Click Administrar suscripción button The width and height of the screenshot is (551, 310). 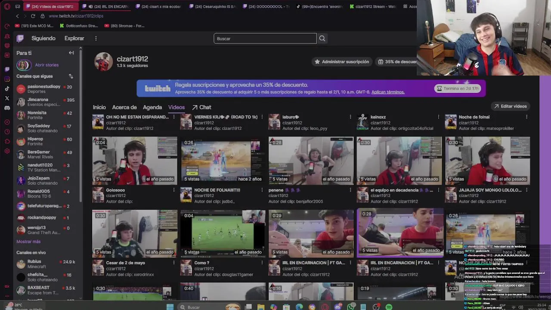pos(342,62)
